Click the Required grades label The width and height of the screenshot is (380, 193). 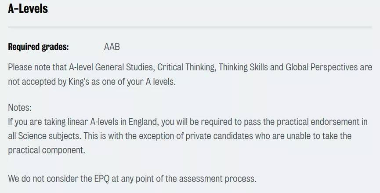tap(38, 47)
